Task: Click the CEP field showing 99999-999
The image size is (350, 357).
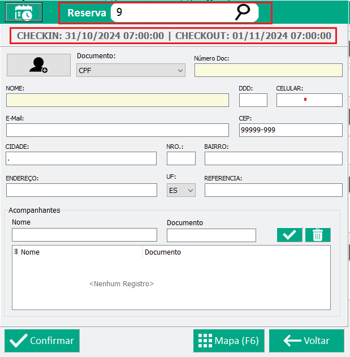Action: pos(291,130)
